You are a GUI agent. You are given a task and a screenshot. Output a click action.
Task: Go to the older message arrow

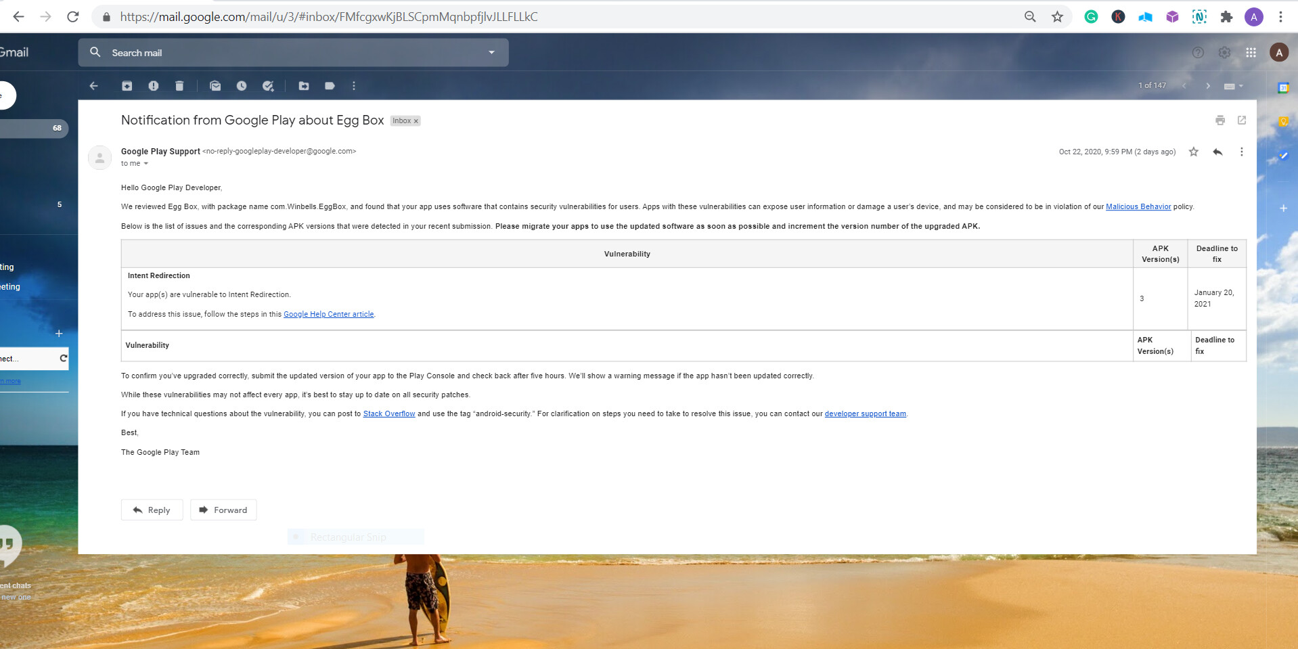click(x=1208, y=86)
